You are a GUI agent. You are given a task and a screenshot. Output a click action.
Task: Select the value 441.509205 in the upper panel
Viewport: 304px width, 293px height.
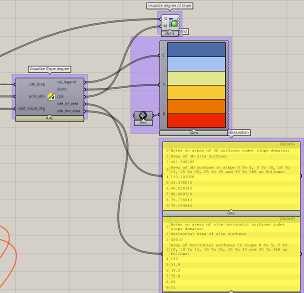pyautogui.click(x=182, y=162)
